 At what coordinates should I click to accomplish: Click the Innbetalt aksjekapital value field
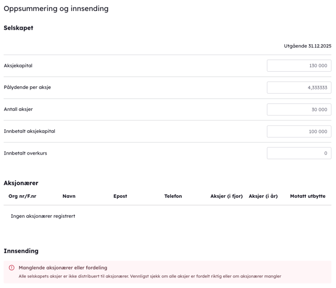coord(299,131)
